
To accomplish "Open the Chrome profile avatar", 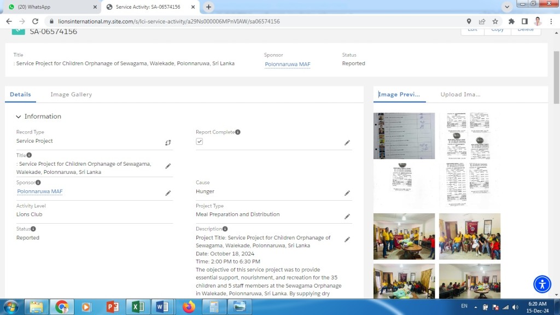I will click(538, 21).
